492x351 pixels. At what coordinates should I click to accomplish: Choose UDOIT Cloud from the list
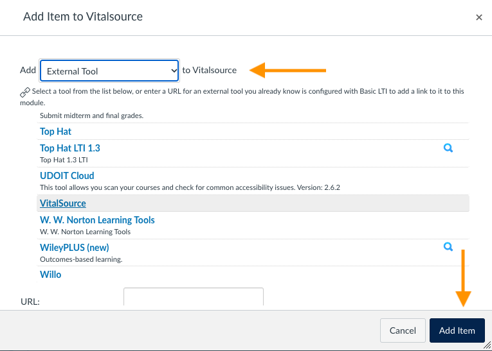pos(67,176)
